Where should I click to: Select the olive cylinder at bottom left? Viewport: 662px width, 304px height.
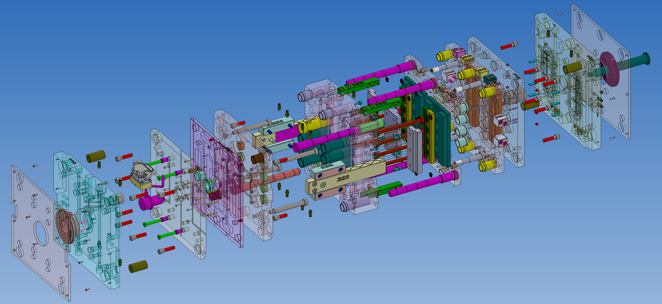(x=138, y=266)
